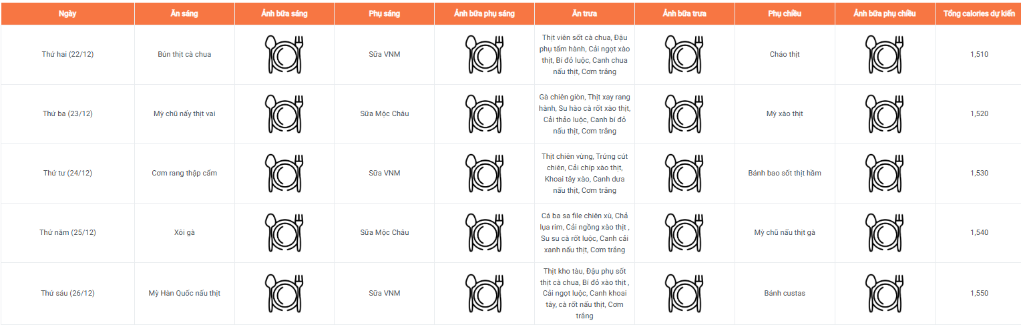Click Friday's lunch photo plate icon
The width and height of the screenshot is (1021, 327).
[x=684, y=293]
